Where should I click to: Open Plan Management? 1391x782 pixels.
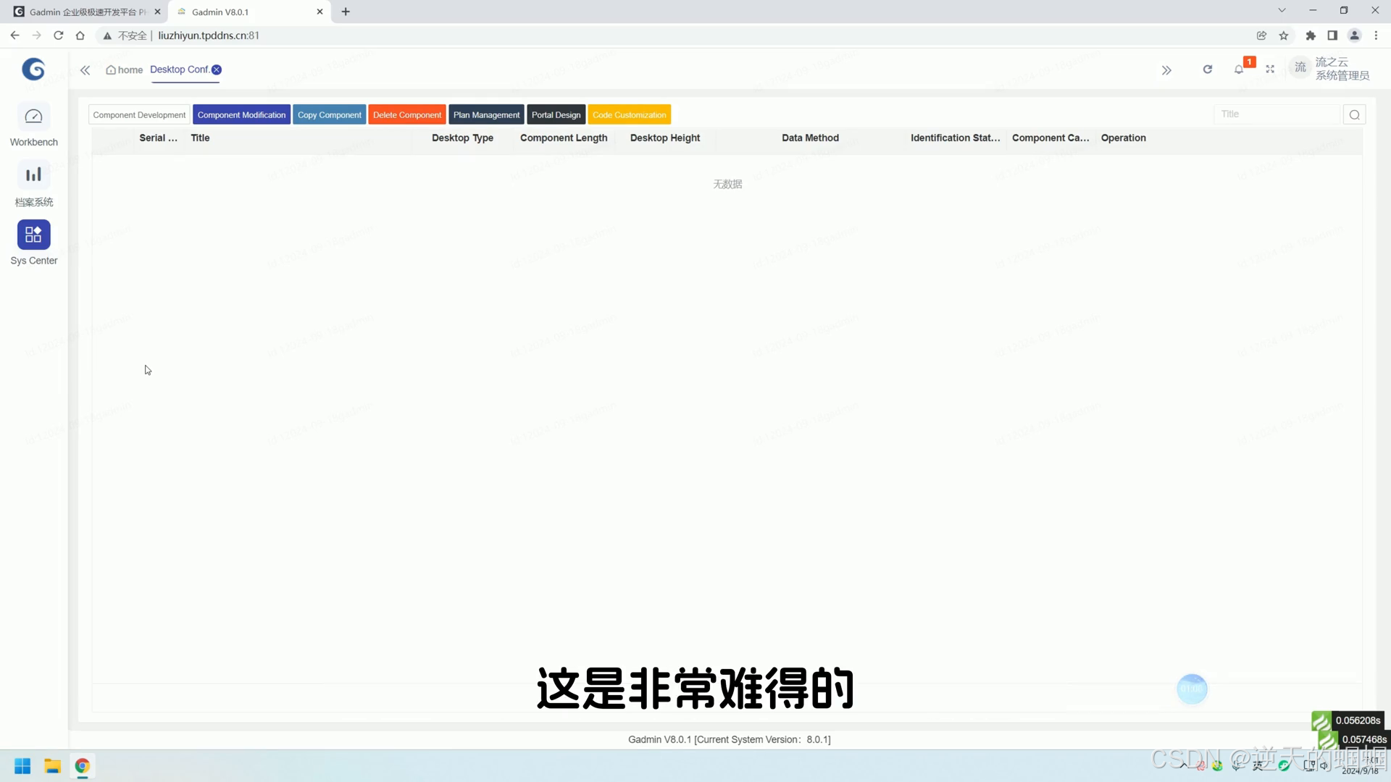pyautogui.click(x=486, y=115)
